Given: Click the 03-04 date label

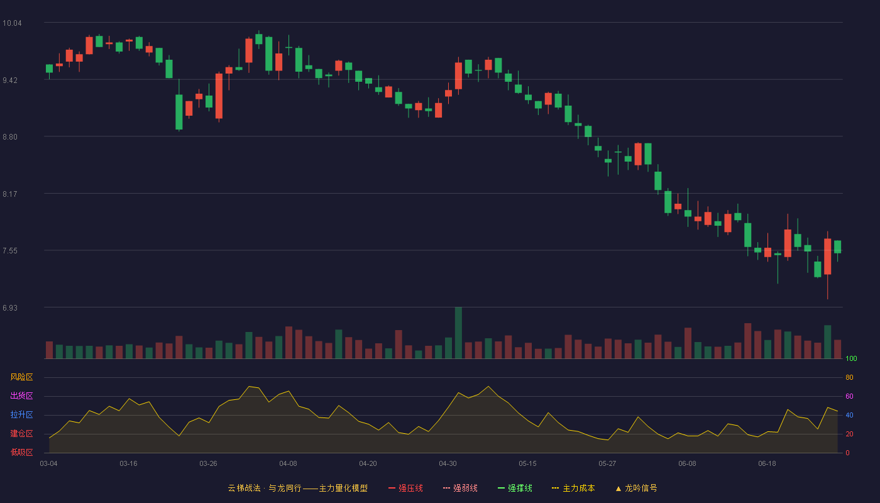Looking at the screenshot, I should [x=48, y=463].
